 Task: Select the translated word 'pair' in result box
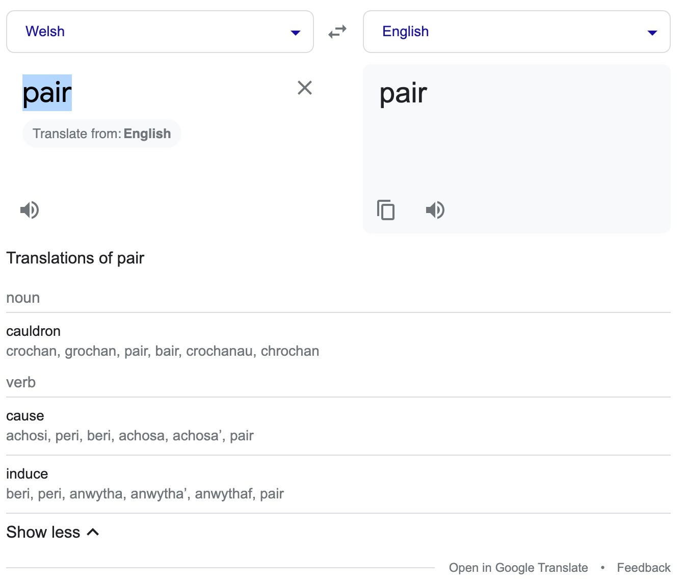(x=403, y=92)
